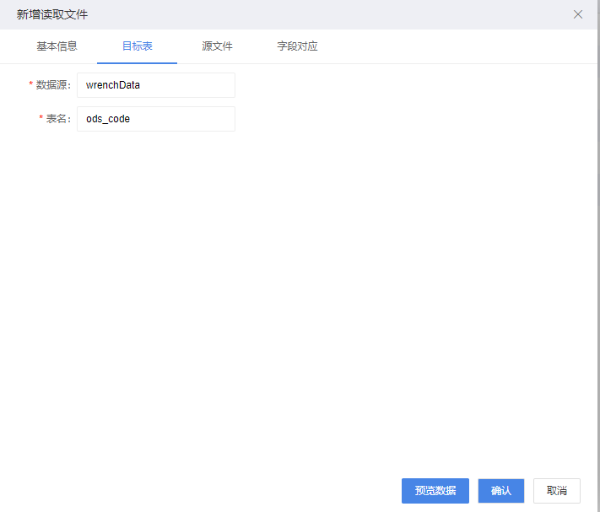Click the 数据源 field showing wrenchData

tap(156, 85)
